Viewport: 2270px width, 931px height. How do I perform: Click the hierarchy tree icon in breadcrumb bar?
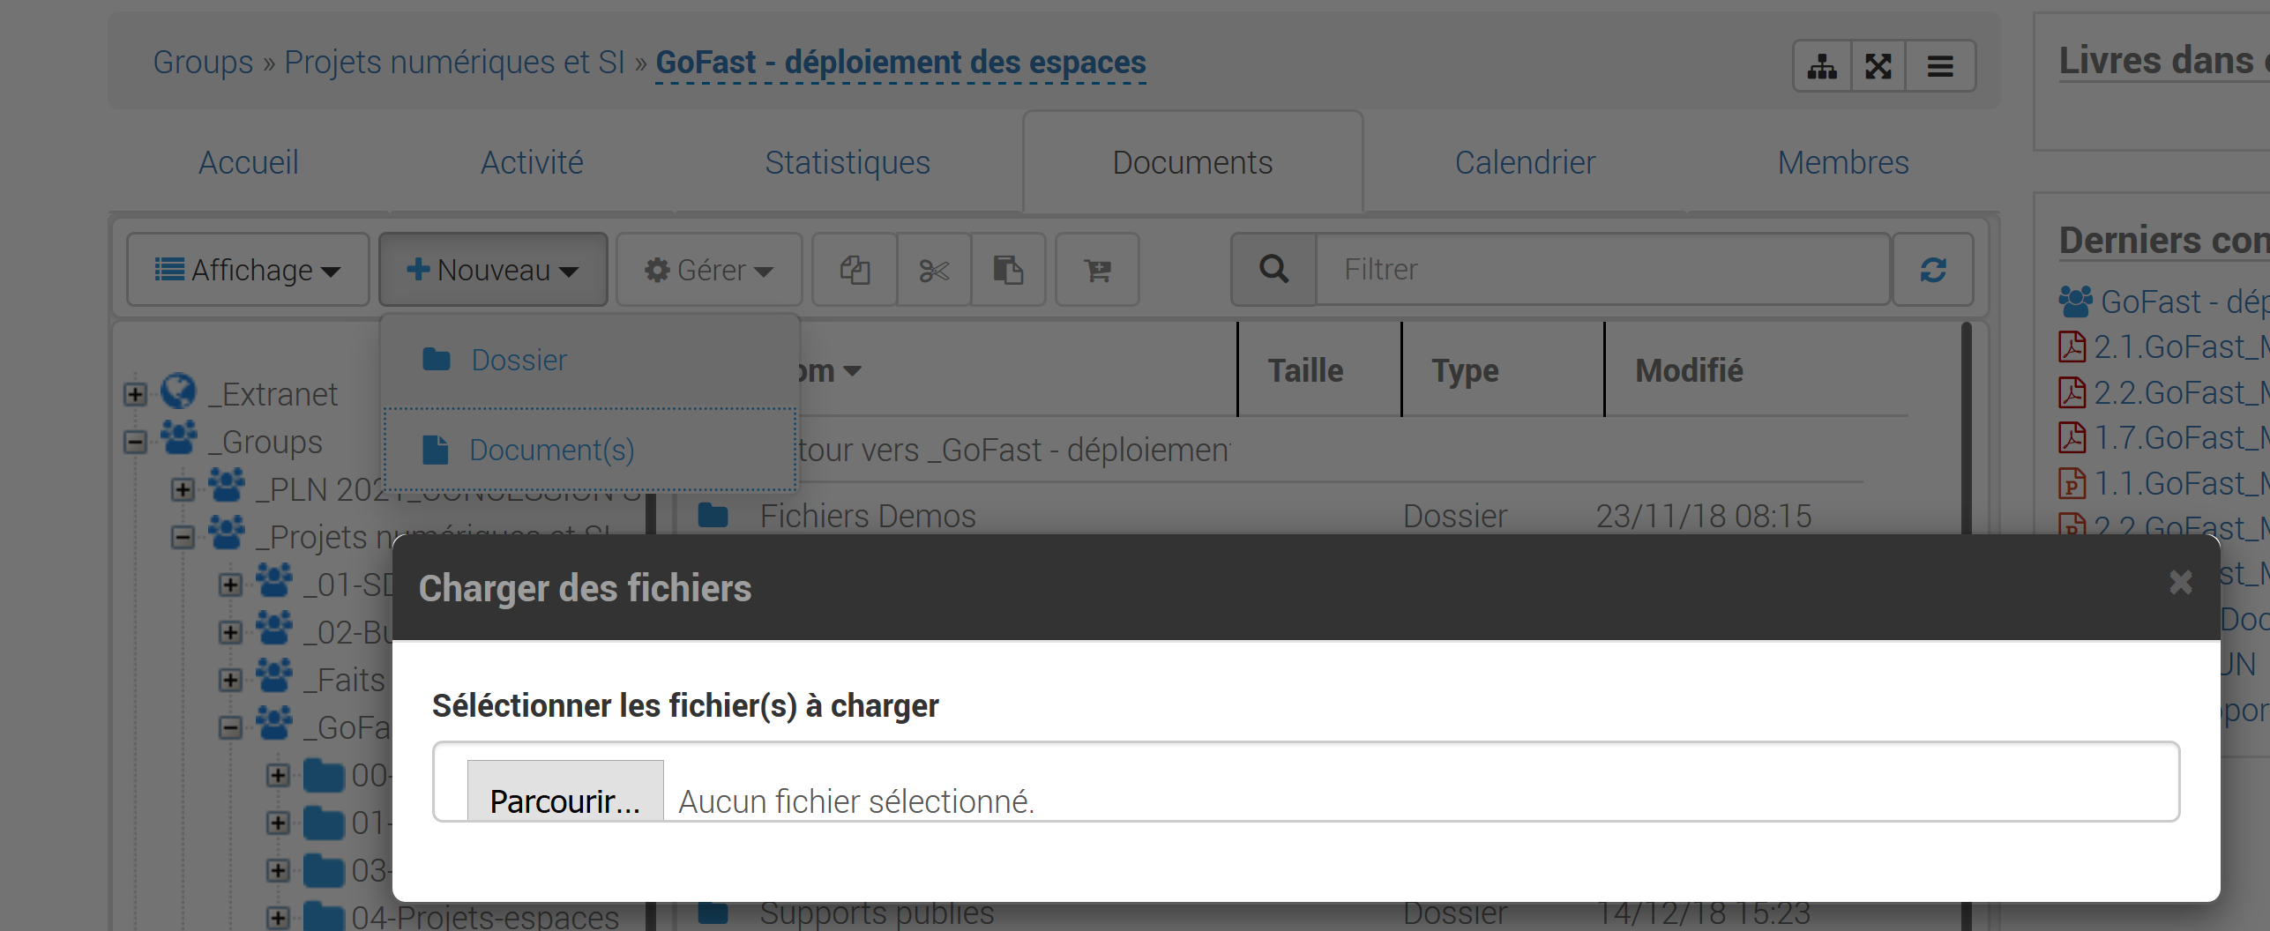[1822, 66]
